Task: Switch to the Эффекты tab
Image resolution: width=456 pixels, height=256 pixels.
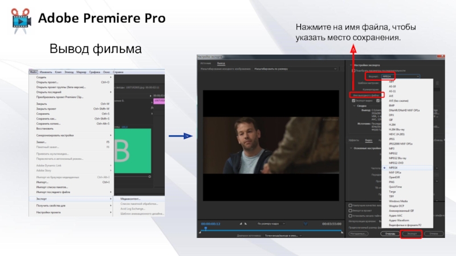Action: 353,140
